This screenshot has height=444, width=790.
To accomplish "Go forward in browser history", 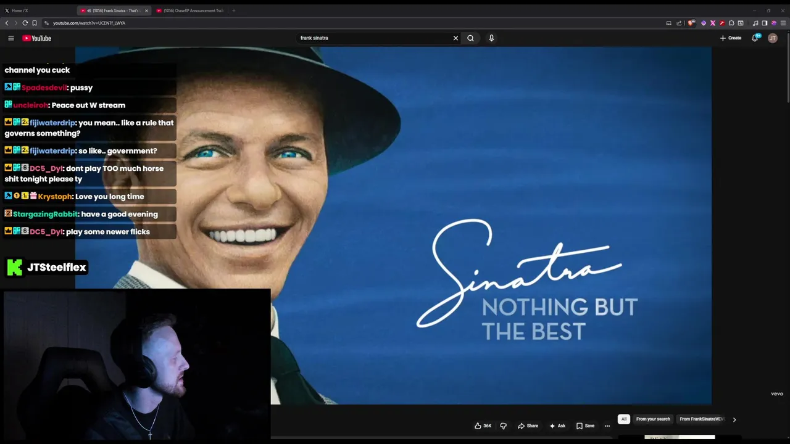I will [15, 23].
